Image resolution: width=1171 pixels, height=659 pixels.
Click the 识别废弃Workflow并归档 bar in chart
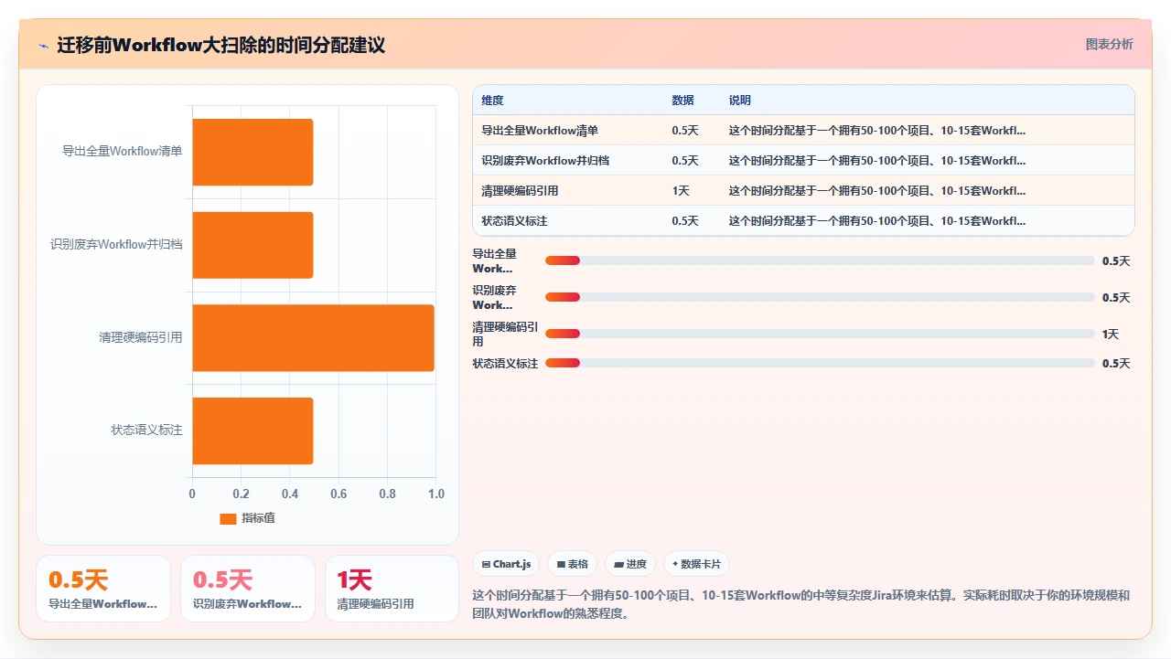pyautogui.click(x=252, y=245)
